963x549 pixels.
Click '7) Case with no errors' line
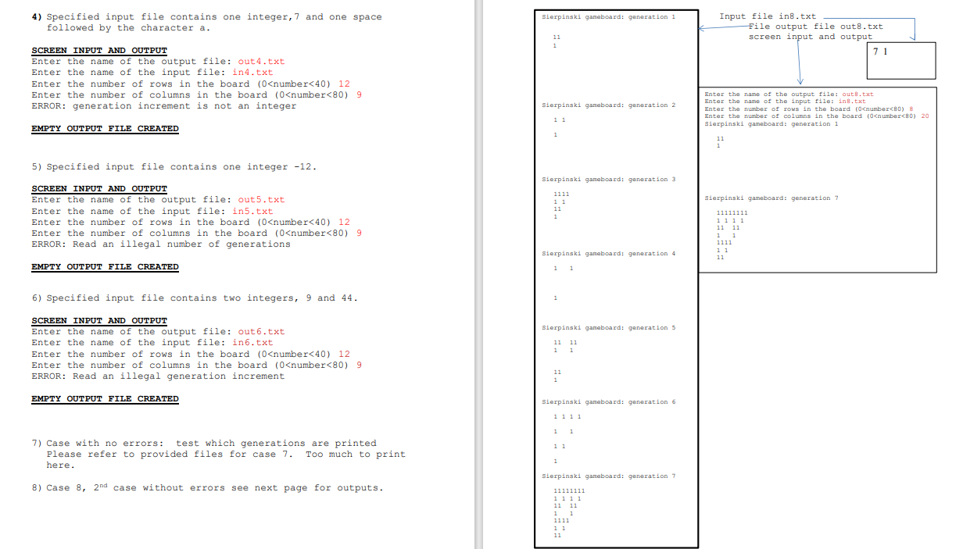(204, 444)
